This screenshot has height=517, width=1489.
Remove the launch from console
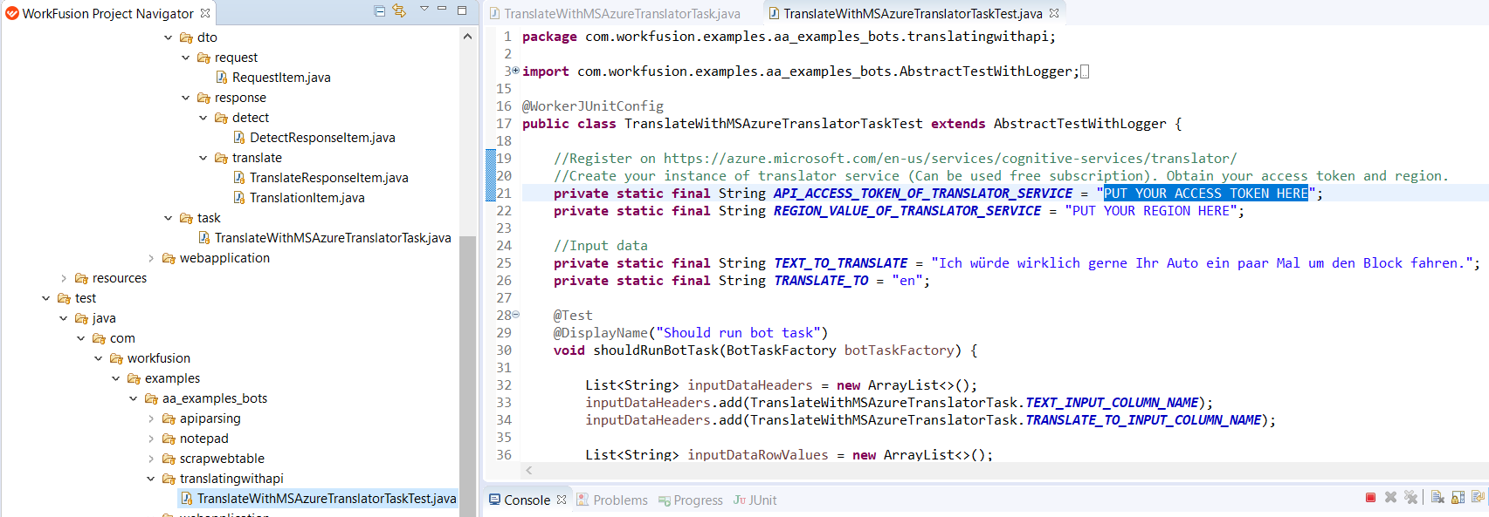pos(1390,498)
